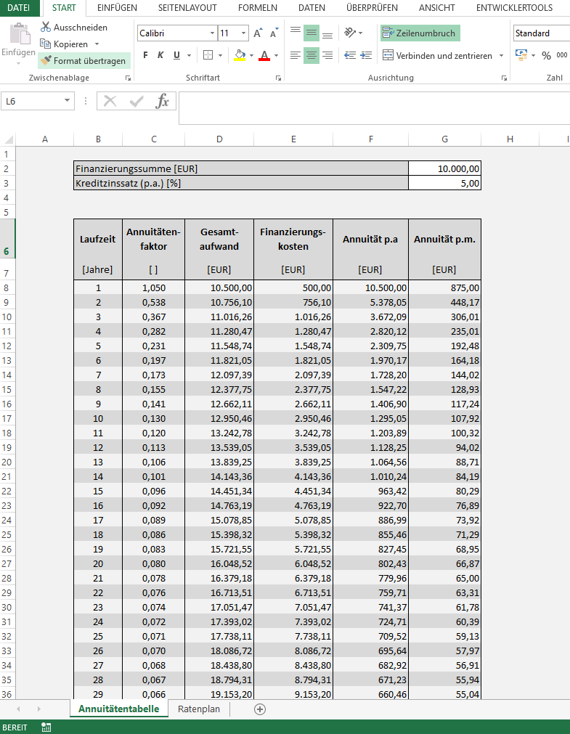Open the font size dropdown
This screenshot has width=570, height=734.
pos(243,33)
